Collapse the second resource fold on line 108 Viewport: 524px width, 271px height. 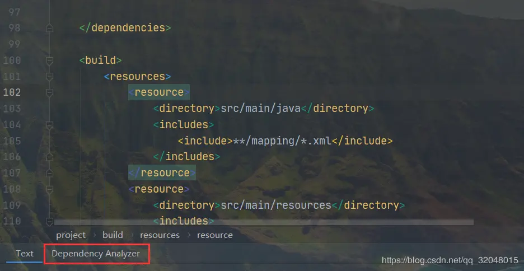[x=49, y=189]
